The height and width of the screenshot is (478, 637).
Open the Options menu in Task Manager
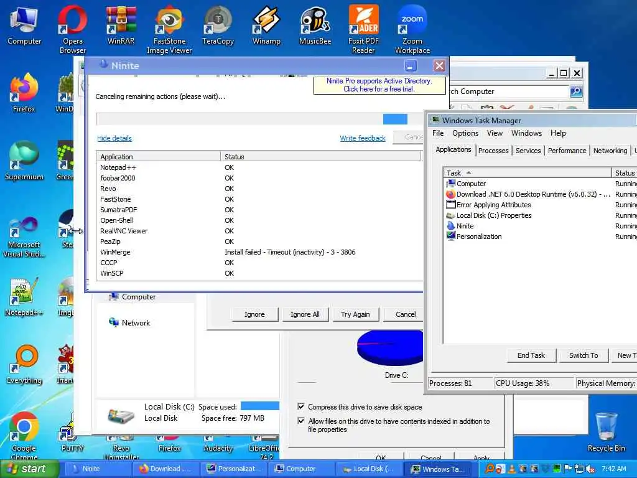pyautogui.click(x=465, y=133)
